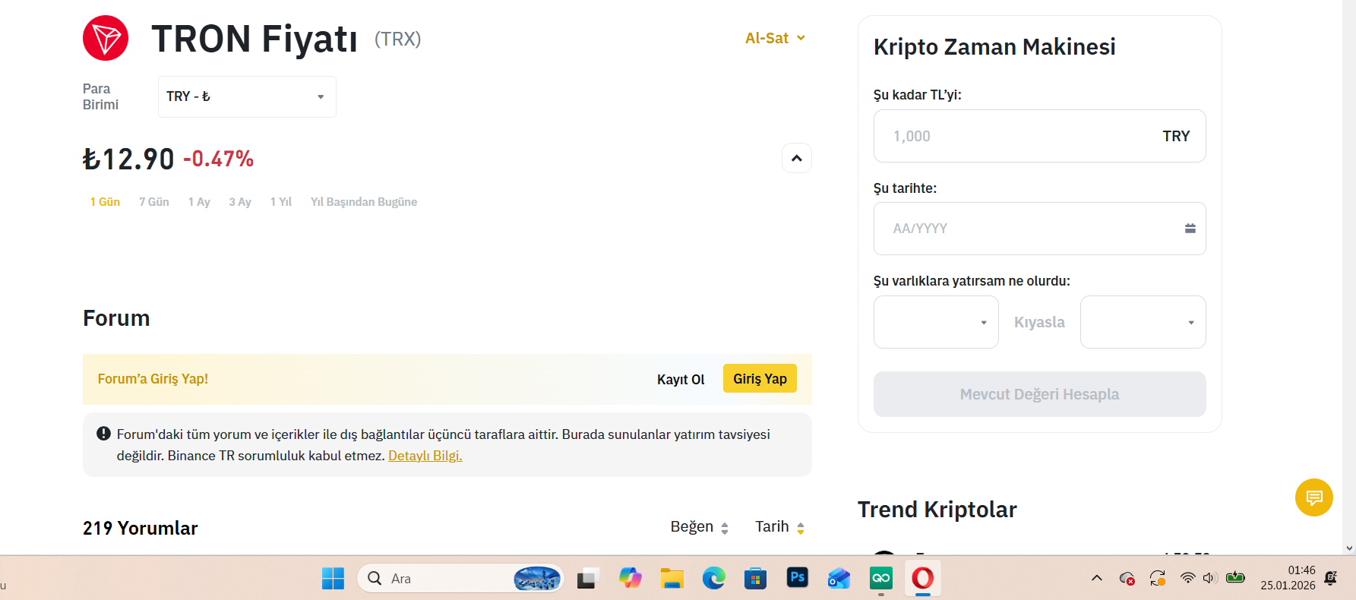
Task: Click the Giriş Yap button
Action: click(760, 378)
